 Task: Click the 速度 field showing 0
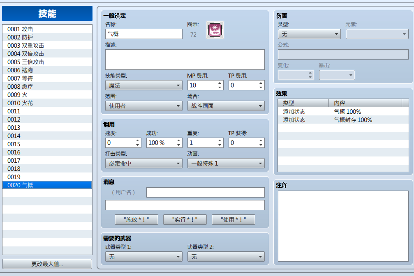pos(123,143)
